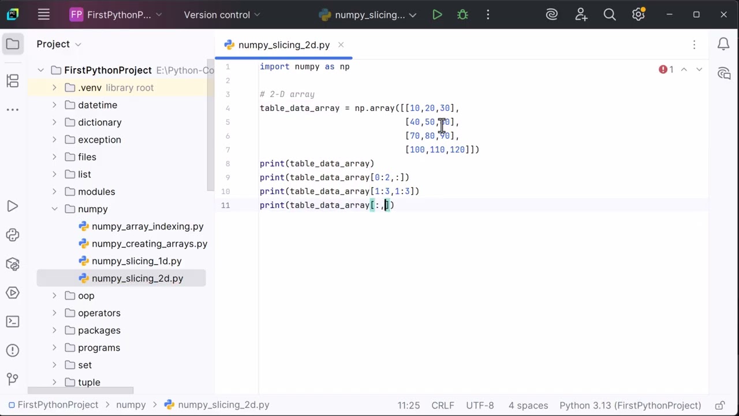Change CRLF line separator
This screenshot has height=416, width=739.
pyautogui.click(x=443, y=406)
